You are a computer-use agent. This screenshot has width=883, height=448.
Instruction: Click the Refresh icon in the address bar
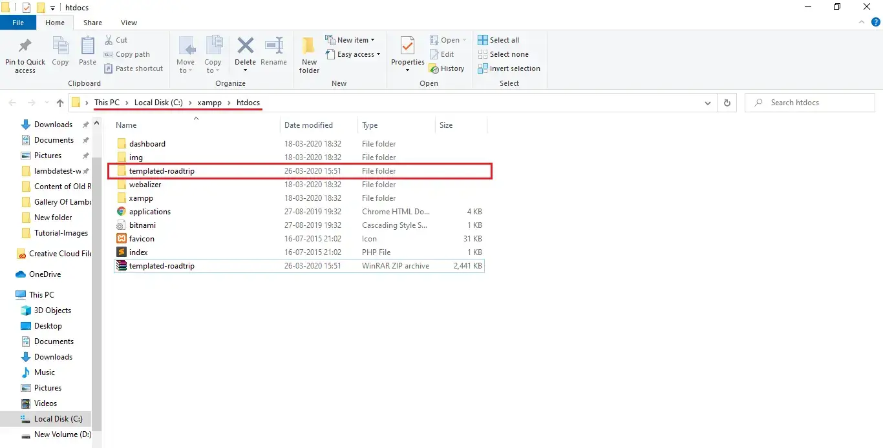tap(727, 102)
